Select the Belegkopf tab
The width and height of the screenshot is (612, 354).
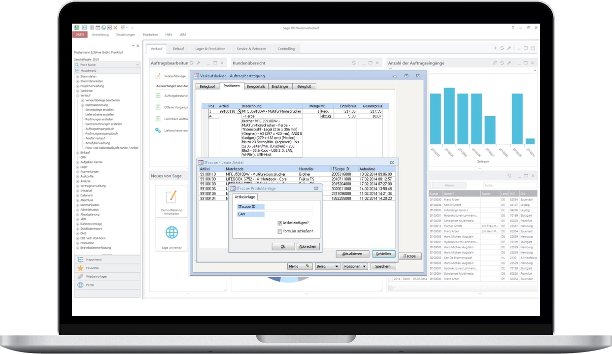[206, 86]
